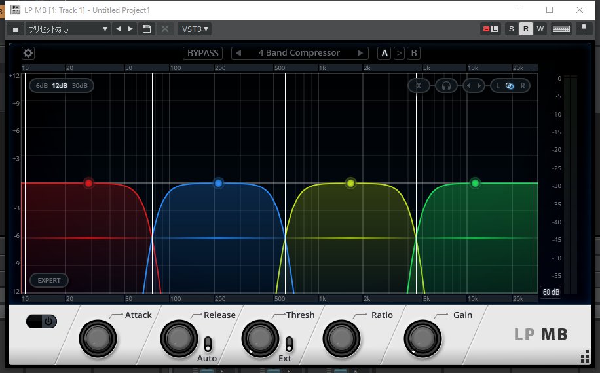Go to previous preset arrow
The image size is (600, 373).
(x=238, y=53)
